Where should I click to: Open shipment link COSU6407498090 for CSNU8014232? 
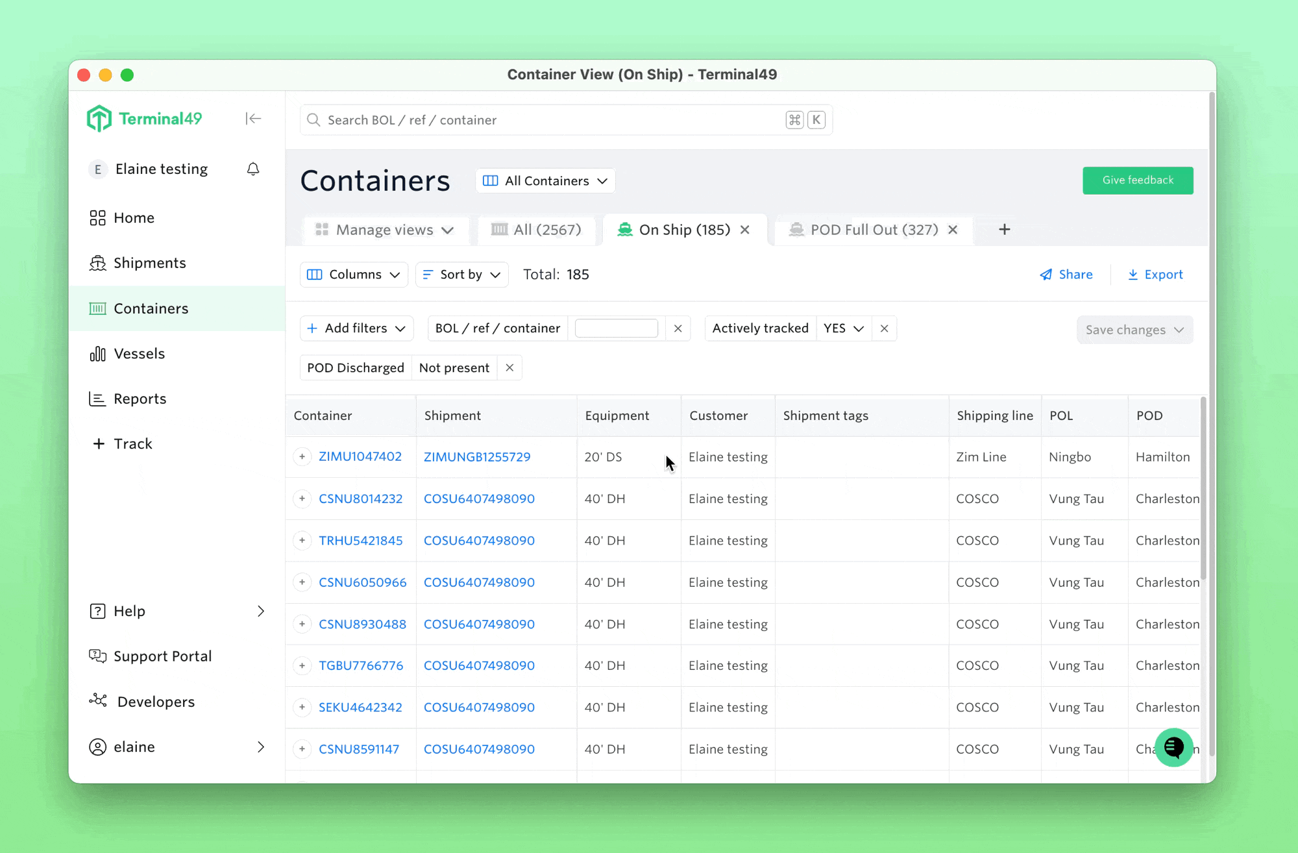[x=479, y=499]
